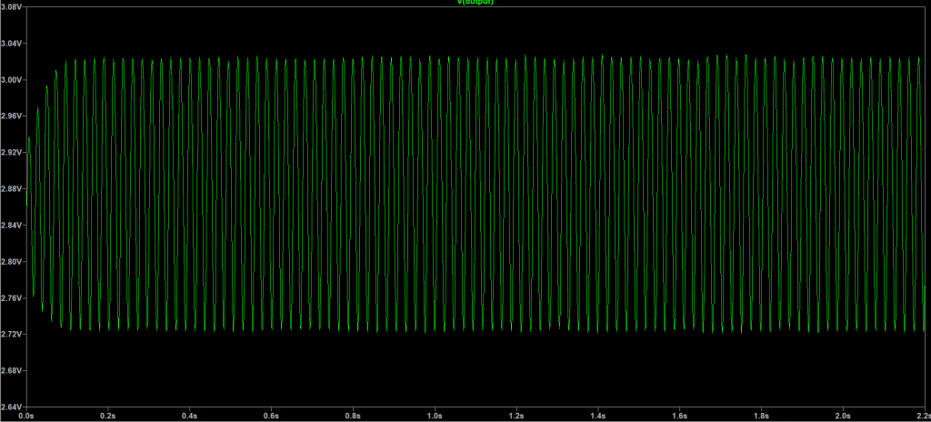Click the 1.0s time axis label
Screen dimensions: 931x422
click(435, 416)
